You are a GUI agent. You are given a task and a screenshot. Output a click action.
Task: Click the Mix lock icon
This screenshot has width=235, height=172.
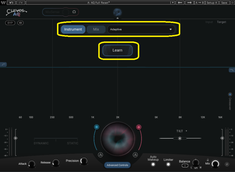pos(208,160)
